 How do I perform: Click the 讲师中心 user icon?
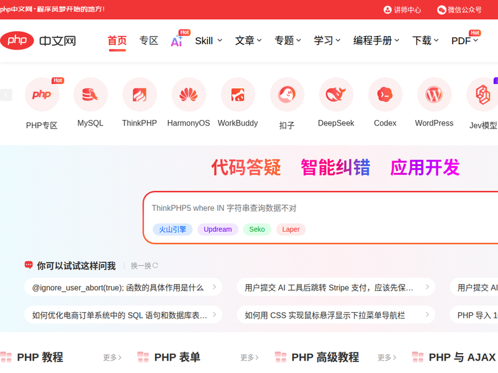click(x=387, y=10)
